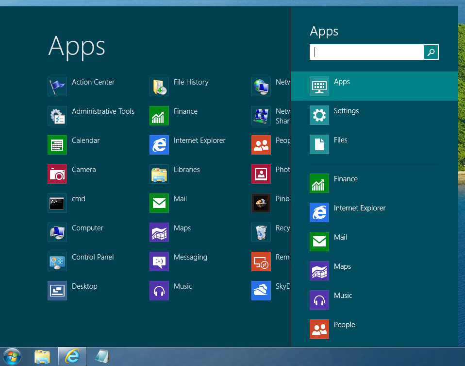Image resolution: width=465 pixels, height=366 pixels.
Task: Click the "Calendar" label
Action: (x=86, y=140)
